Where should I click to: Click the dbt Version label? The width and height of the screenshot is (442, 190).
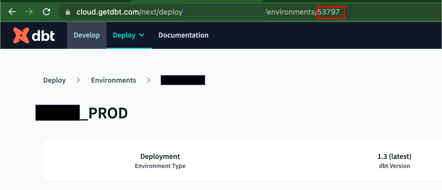pyautogui.click(x=394, y=166)
